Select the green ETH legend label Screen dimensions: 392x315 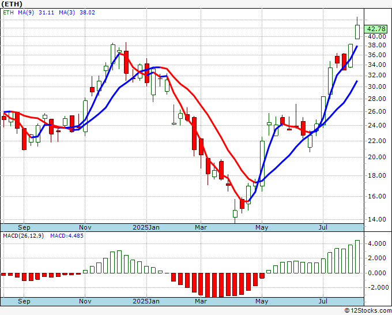pyautogui.click(x=8, y=13)
